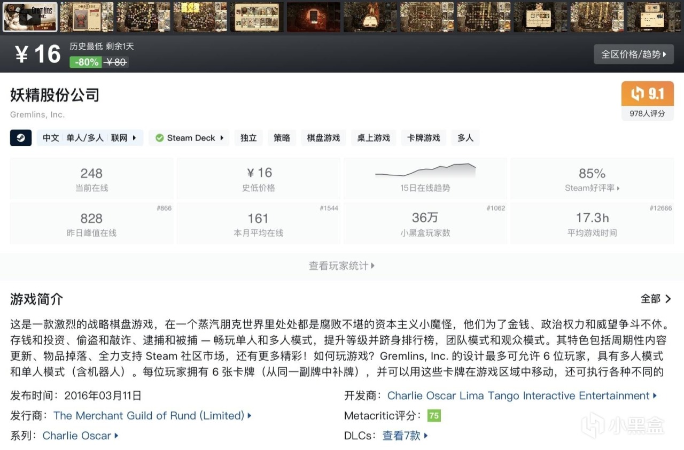The image size is (684, 450).
Task: Select the 策略 tag
Action: [x=282, y=138]
